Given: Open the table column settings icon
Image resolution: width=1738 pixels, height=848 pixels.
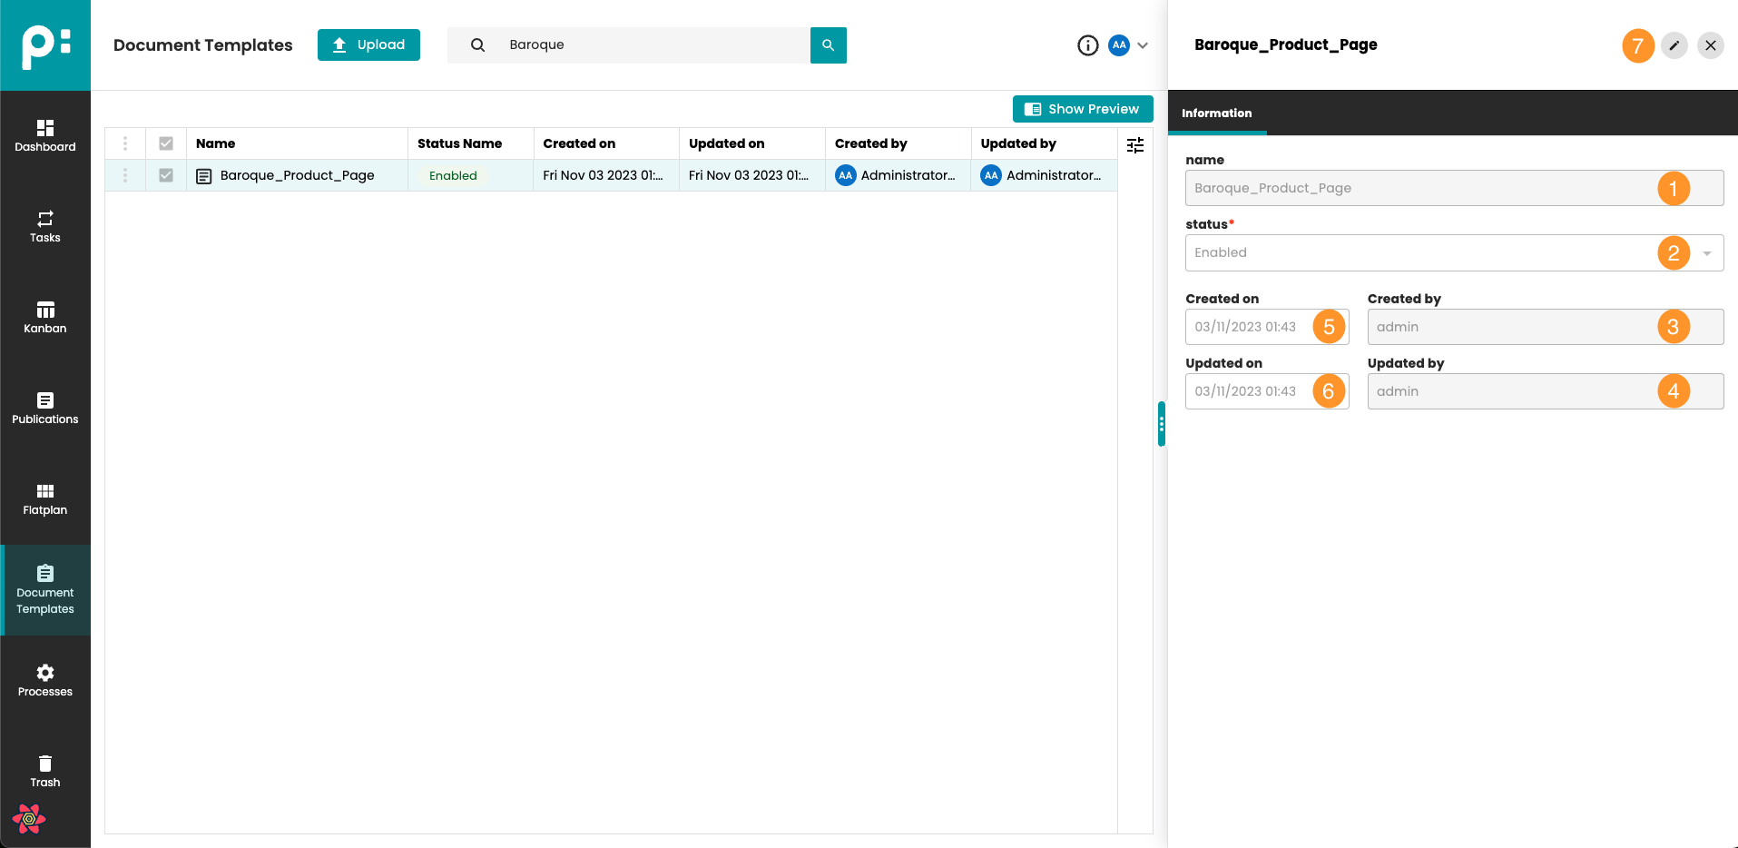Looking at the screenshot, I should coord(1134,145).
